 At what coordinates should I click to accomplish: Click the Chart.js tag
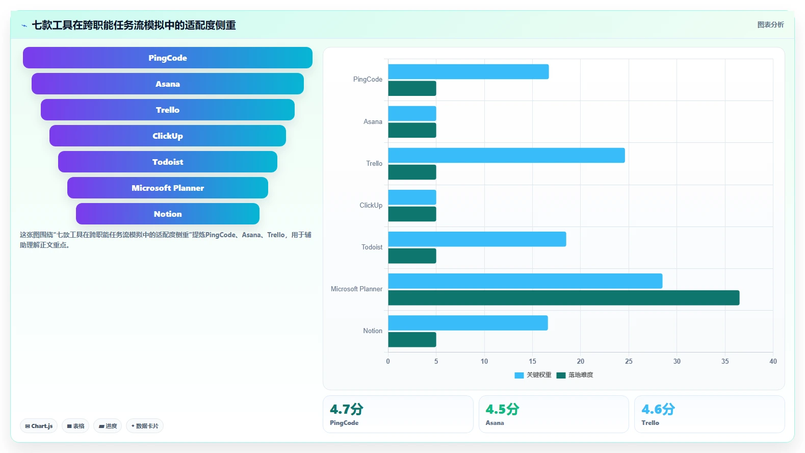[39, 426]
